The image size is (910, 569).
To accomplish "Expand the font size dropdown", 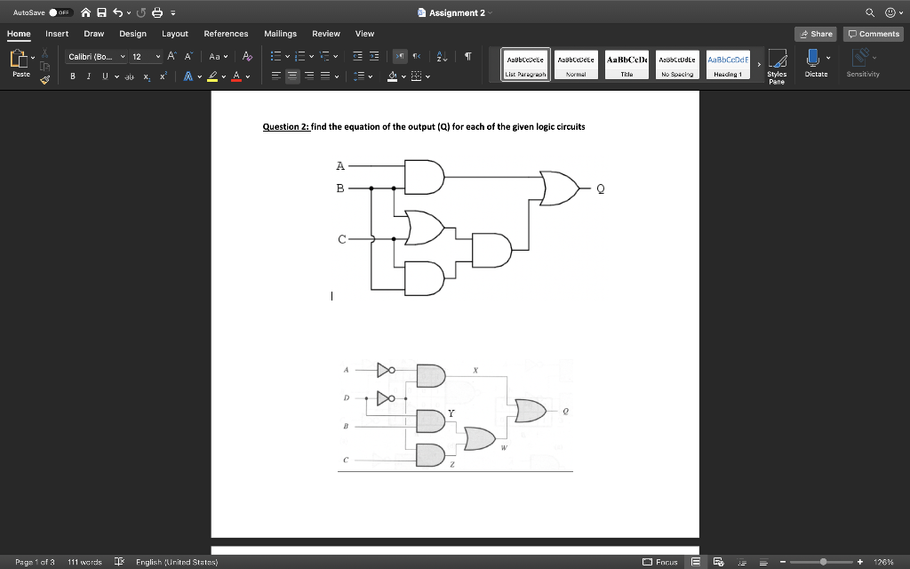I will coord(157,57).
